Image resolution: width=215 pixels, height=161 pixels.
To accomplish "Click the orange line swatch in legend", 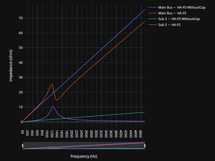I will [153, 13].
